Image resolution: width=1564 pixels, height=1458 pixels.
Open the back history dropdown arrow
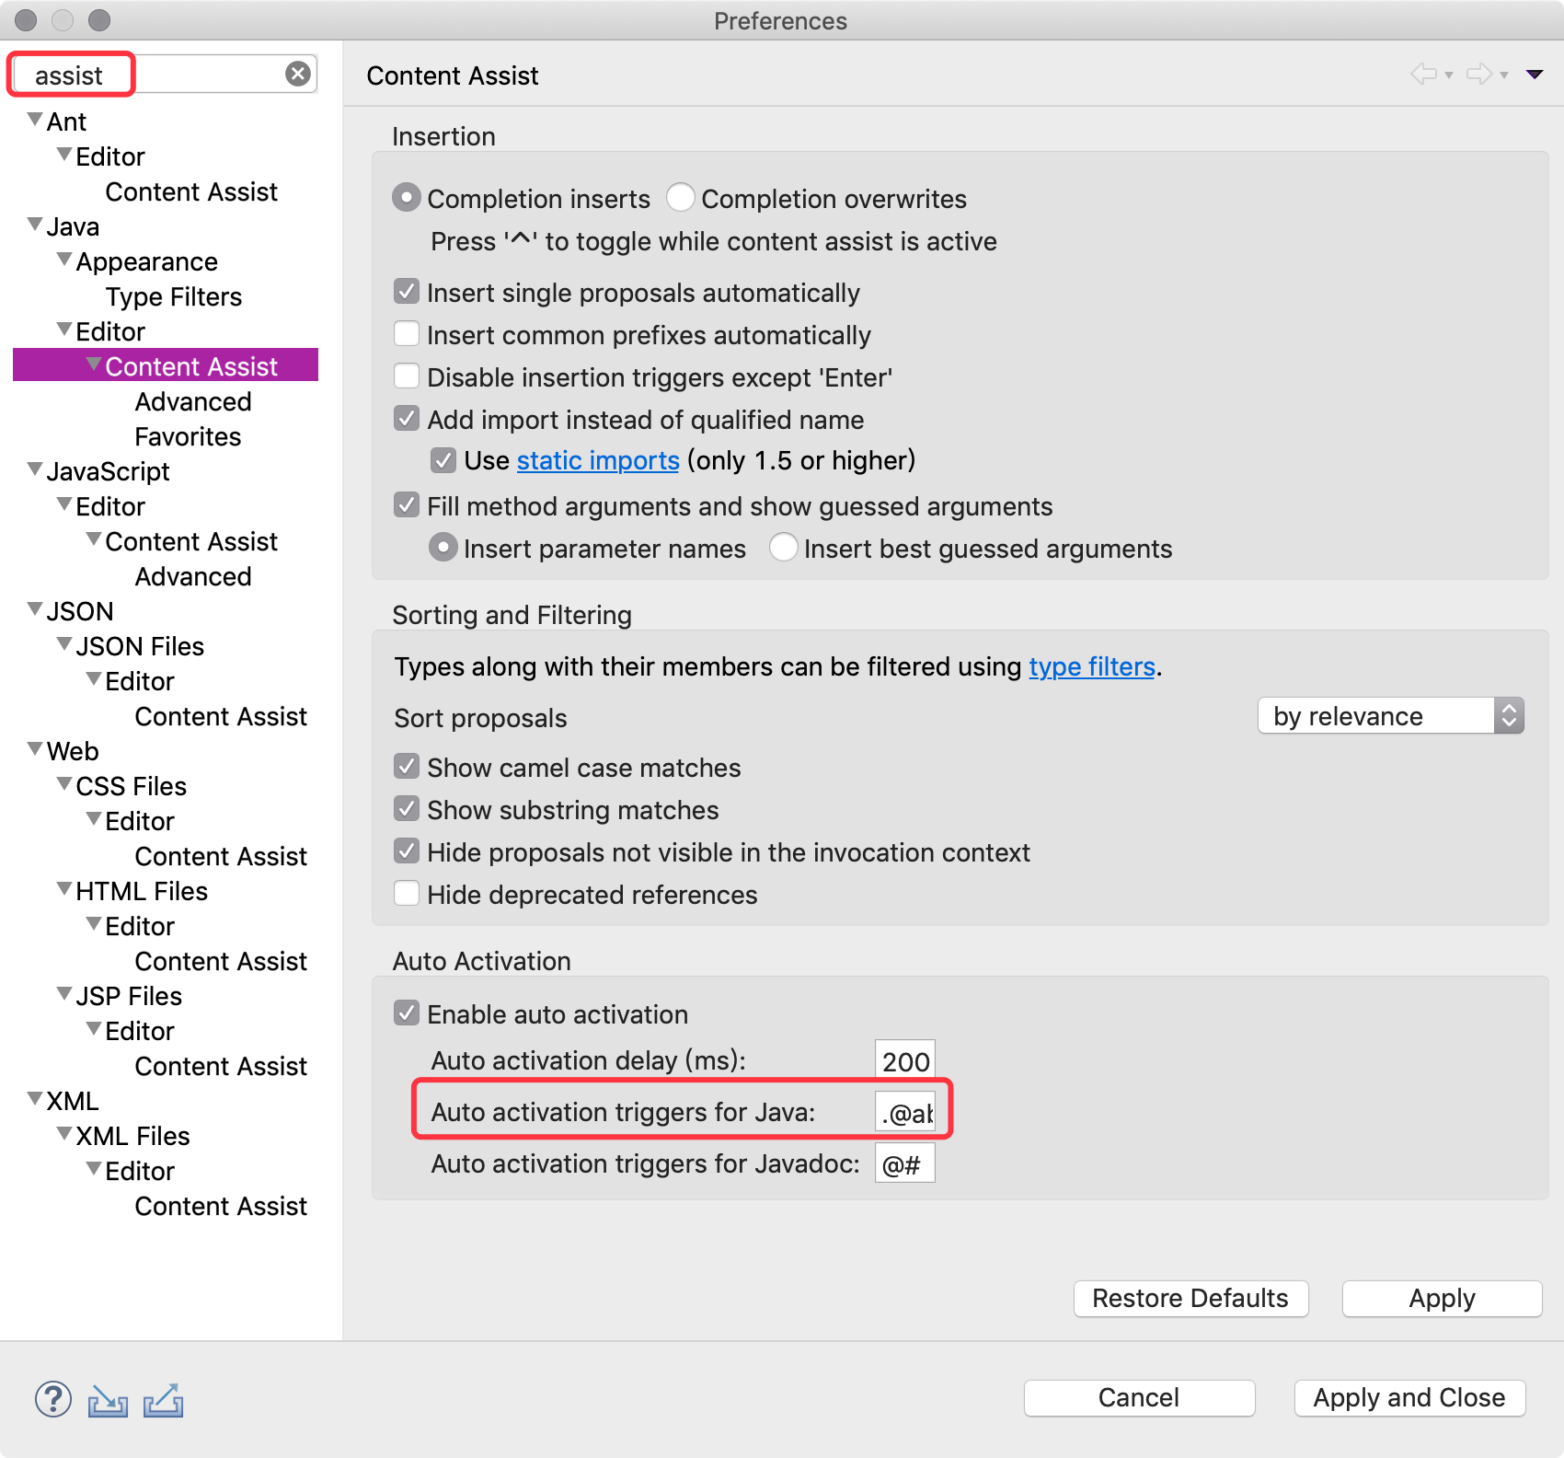pos(1449,75)
